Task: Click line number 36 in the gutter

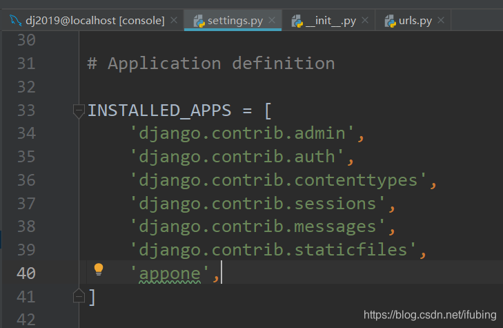Action: point(26,180)
